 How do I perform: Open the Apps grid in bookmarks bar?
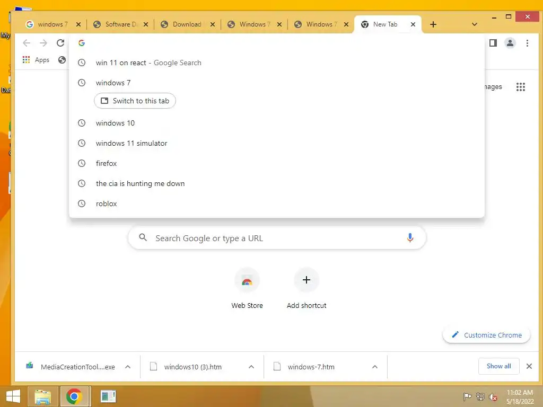36,60
